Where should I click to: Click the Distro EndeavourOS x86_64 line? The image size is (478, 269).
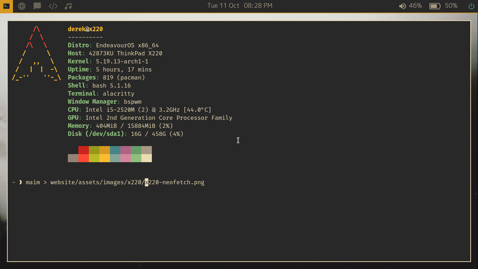tap(113, 45)
